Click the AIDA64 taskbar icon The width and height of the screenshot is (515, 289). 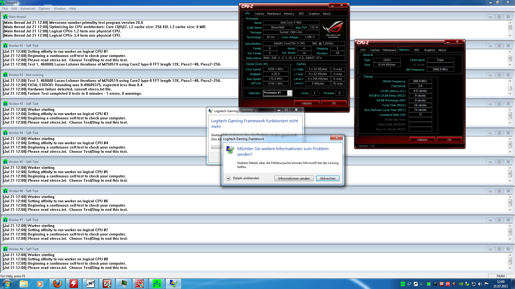point(107,284)
